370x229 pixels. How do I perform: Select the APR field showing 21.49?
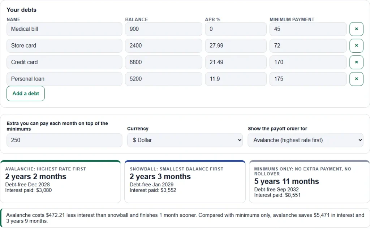click(x=236, y=62)
